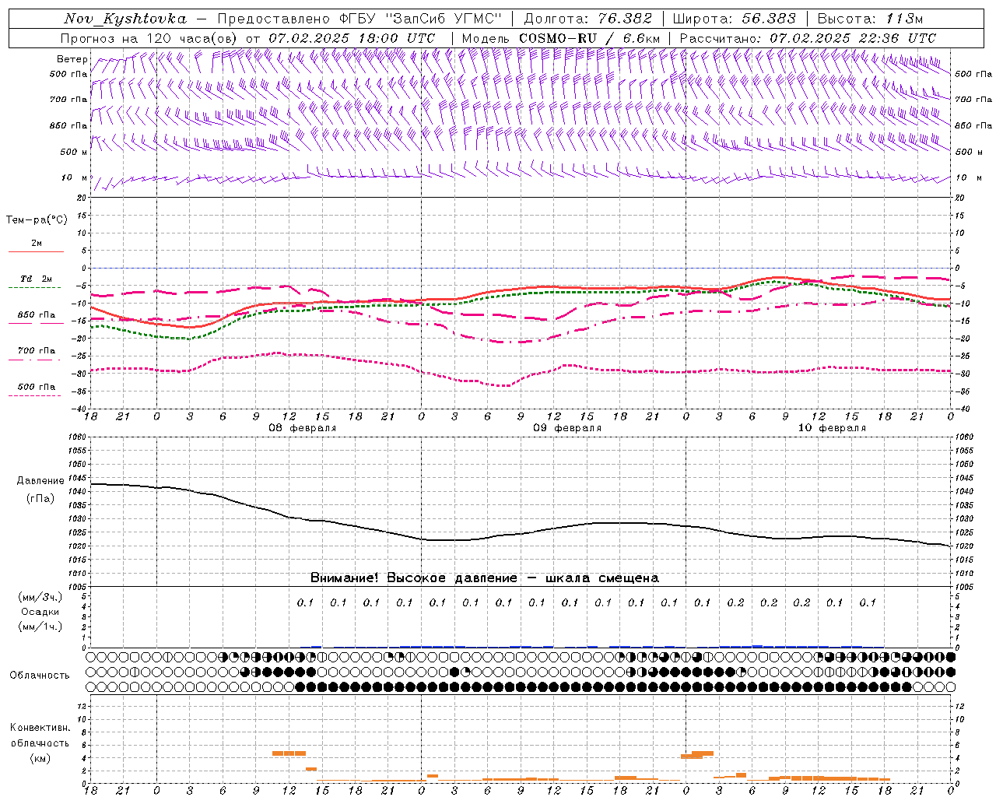The image size is (996, 797).
Task: Click the 10 м wind level label on left
Action: pos(74,177)
